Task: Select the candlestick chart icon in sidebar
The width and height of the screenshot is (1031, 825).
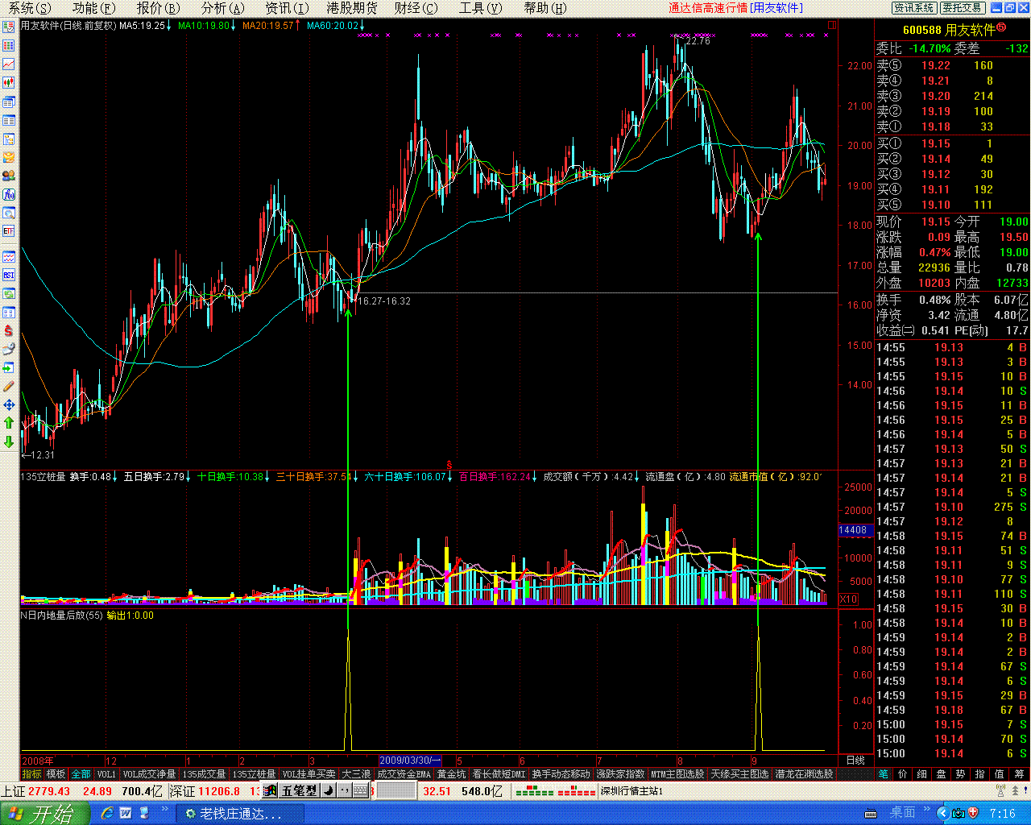Action: click(x=9, y=82)
